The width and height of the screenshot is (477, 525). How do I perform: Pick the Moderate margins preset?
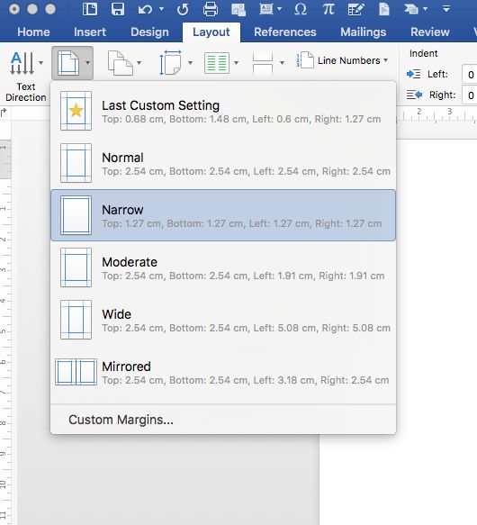point(223,267)
